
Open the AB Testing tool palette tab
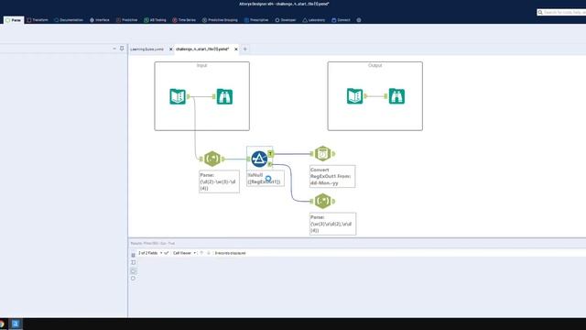point(155,20)
